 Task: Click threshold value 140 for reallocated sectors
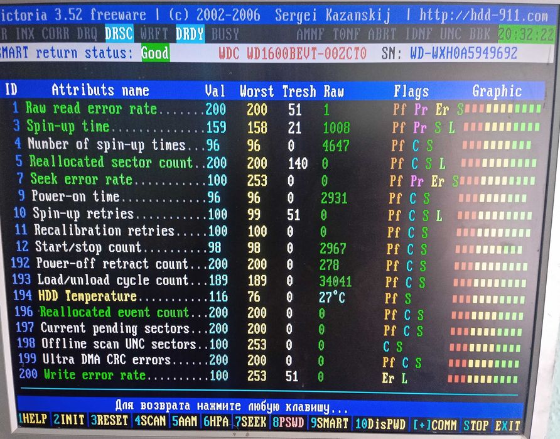298,163
